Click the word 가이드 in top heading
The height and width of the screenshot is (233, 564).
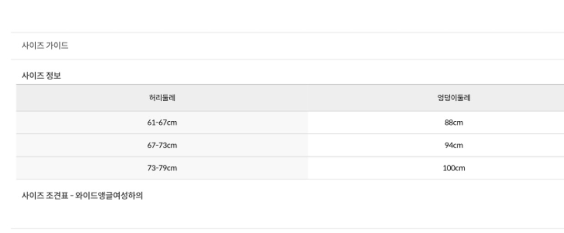(x=59, y=46)
